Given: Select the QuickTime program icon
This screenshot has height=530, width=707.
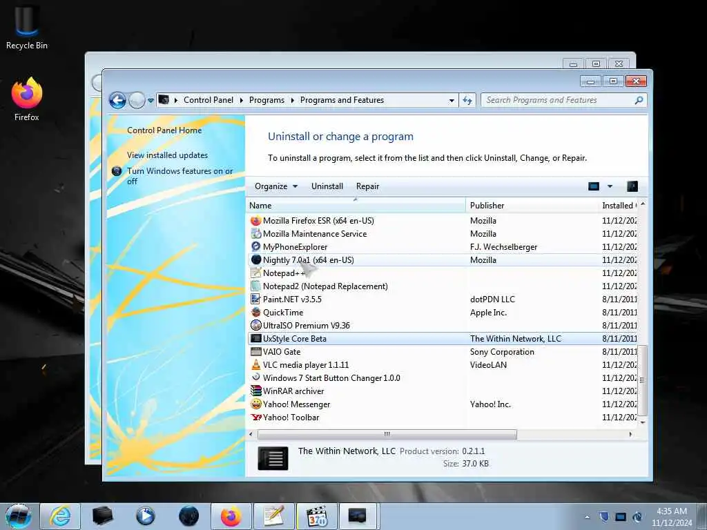Looking at the screenshot, I should pyautogui.click(x=255, y=313).
